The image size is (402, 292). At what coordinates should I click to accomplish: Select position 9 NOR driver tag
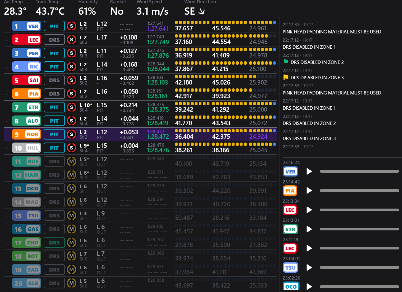coord(27,134)
